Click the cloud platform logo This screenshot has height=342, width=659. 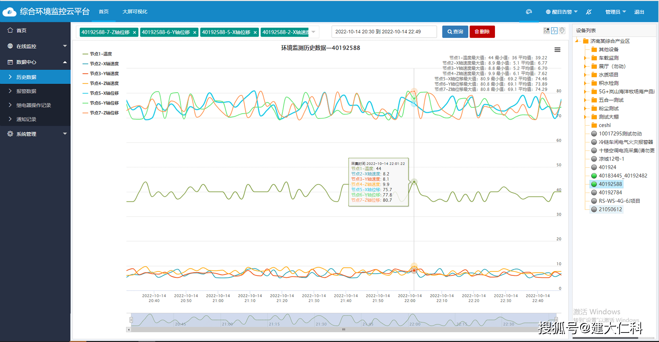[10, 12]
